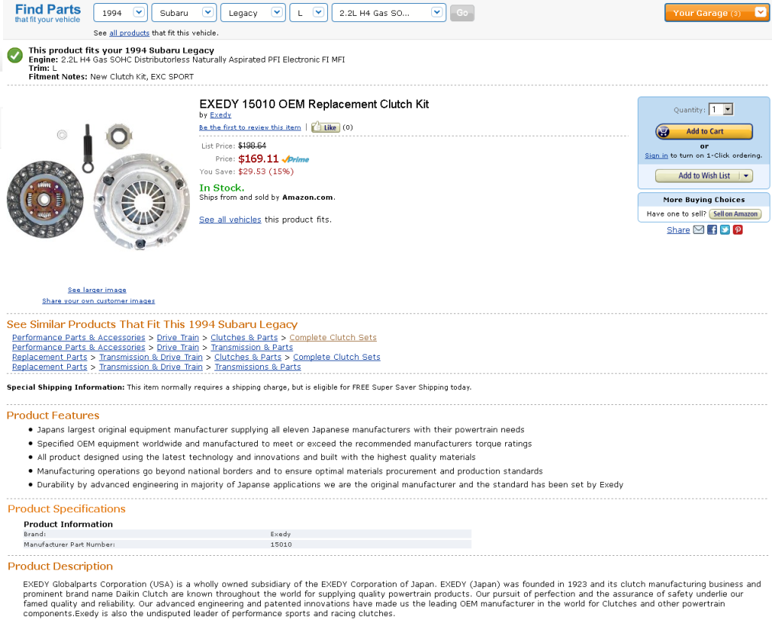
Task: Click Share your own customer images
Action: click(x=99, y=301)
